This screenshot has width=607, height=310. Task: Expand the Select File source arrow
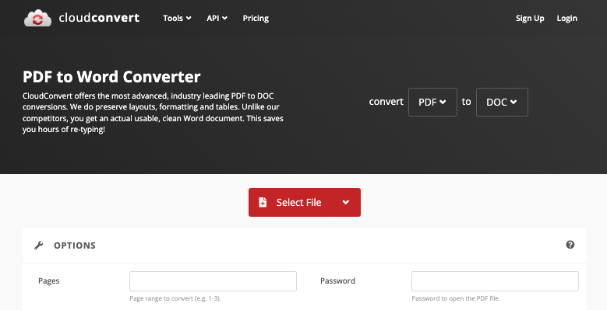[346, 202]
